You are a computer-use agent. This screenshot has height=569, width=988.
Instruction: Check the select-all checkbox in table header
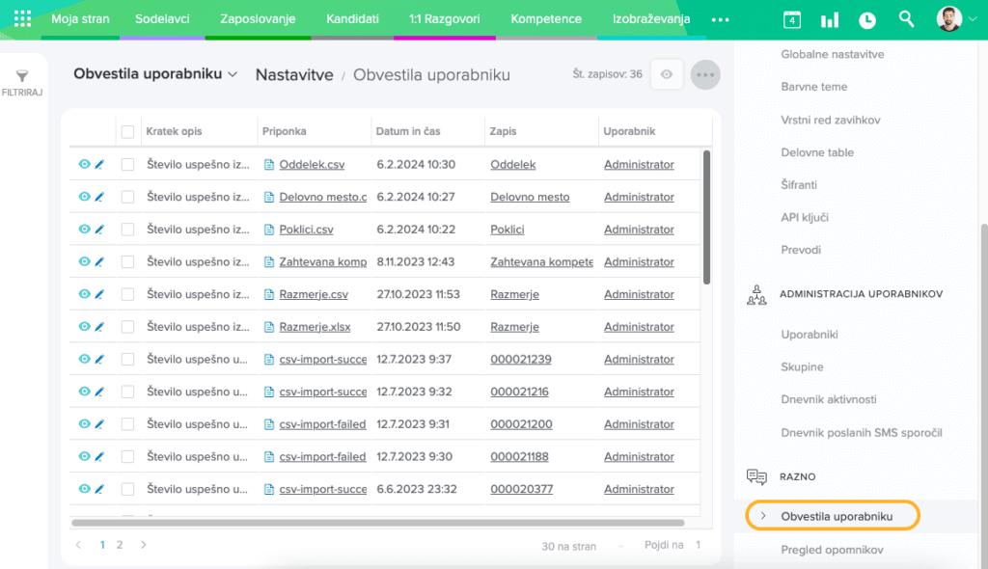(127, 131)
